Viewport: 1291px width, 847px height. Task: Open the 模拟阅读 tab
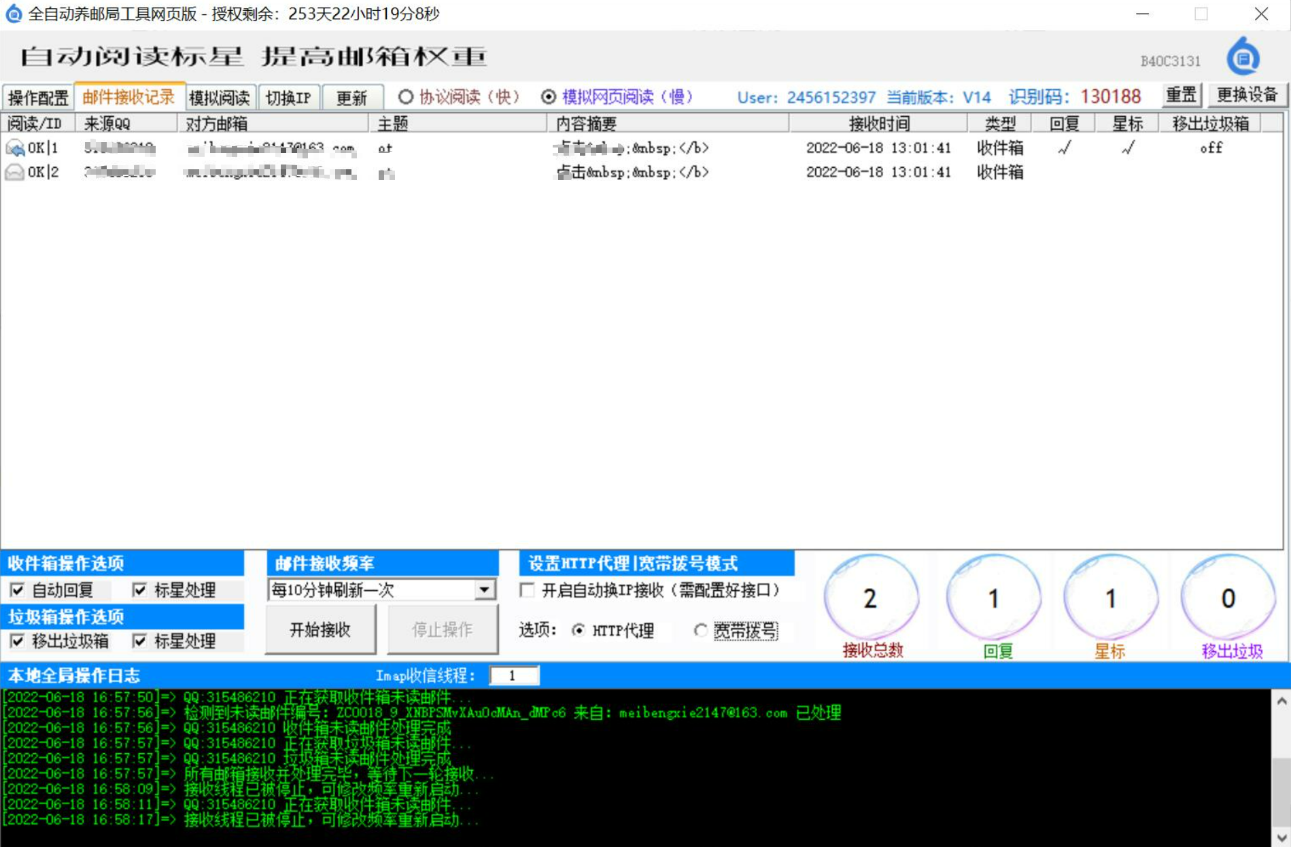point(219,97)
